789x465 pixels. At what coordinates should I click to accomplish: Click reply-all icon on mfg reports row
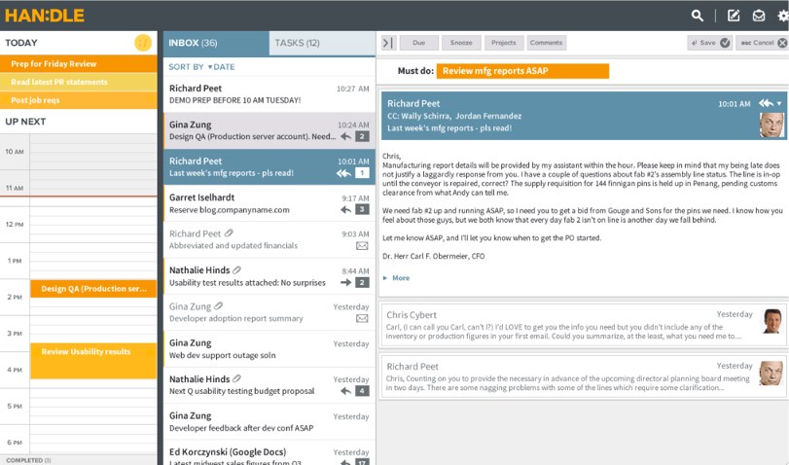pyautogui.click(x=343, y=173)
